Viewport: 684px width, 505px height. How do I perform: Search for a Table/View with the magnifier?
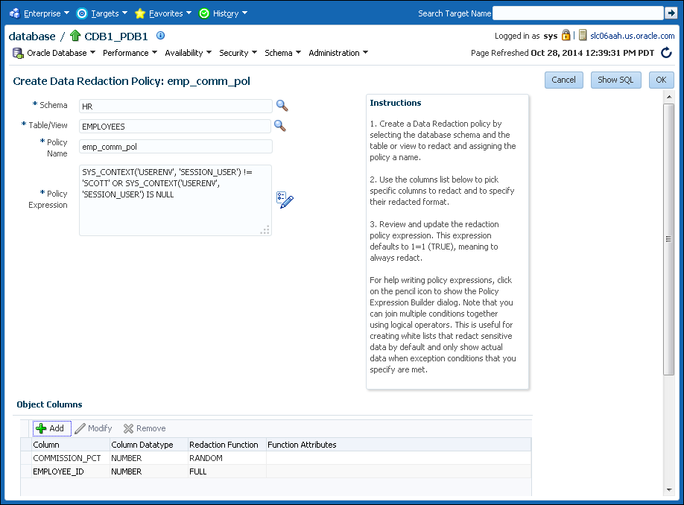280,126
